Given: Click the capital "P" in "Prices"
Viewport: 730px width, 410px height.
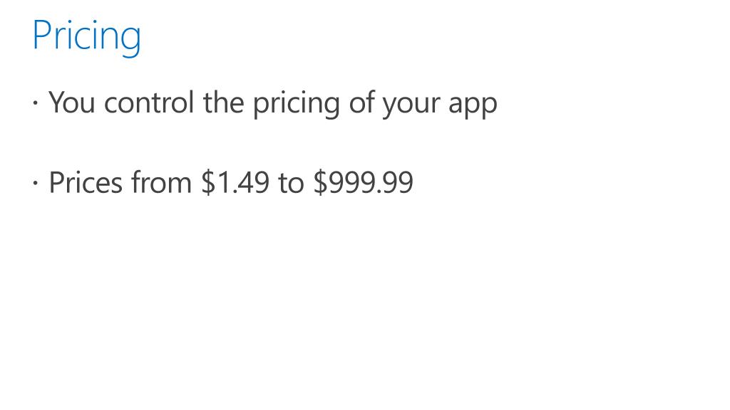Looking at the screenshot, I should pyautogui.click(x=57, y=183).
